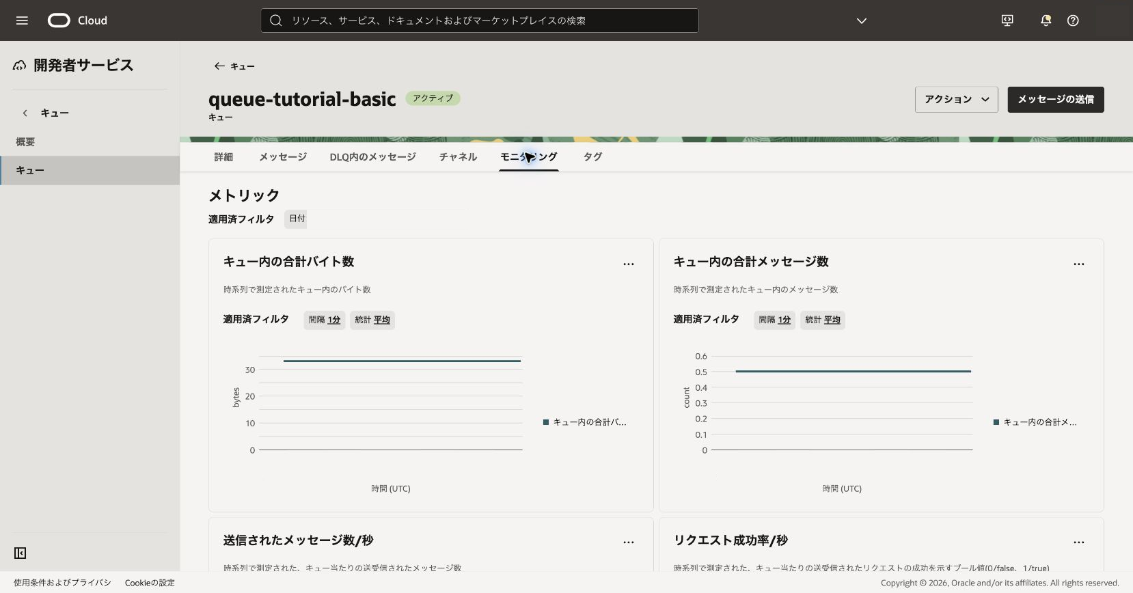
Task: Click the back arrow to キュー list
Action: coord(219,66)
